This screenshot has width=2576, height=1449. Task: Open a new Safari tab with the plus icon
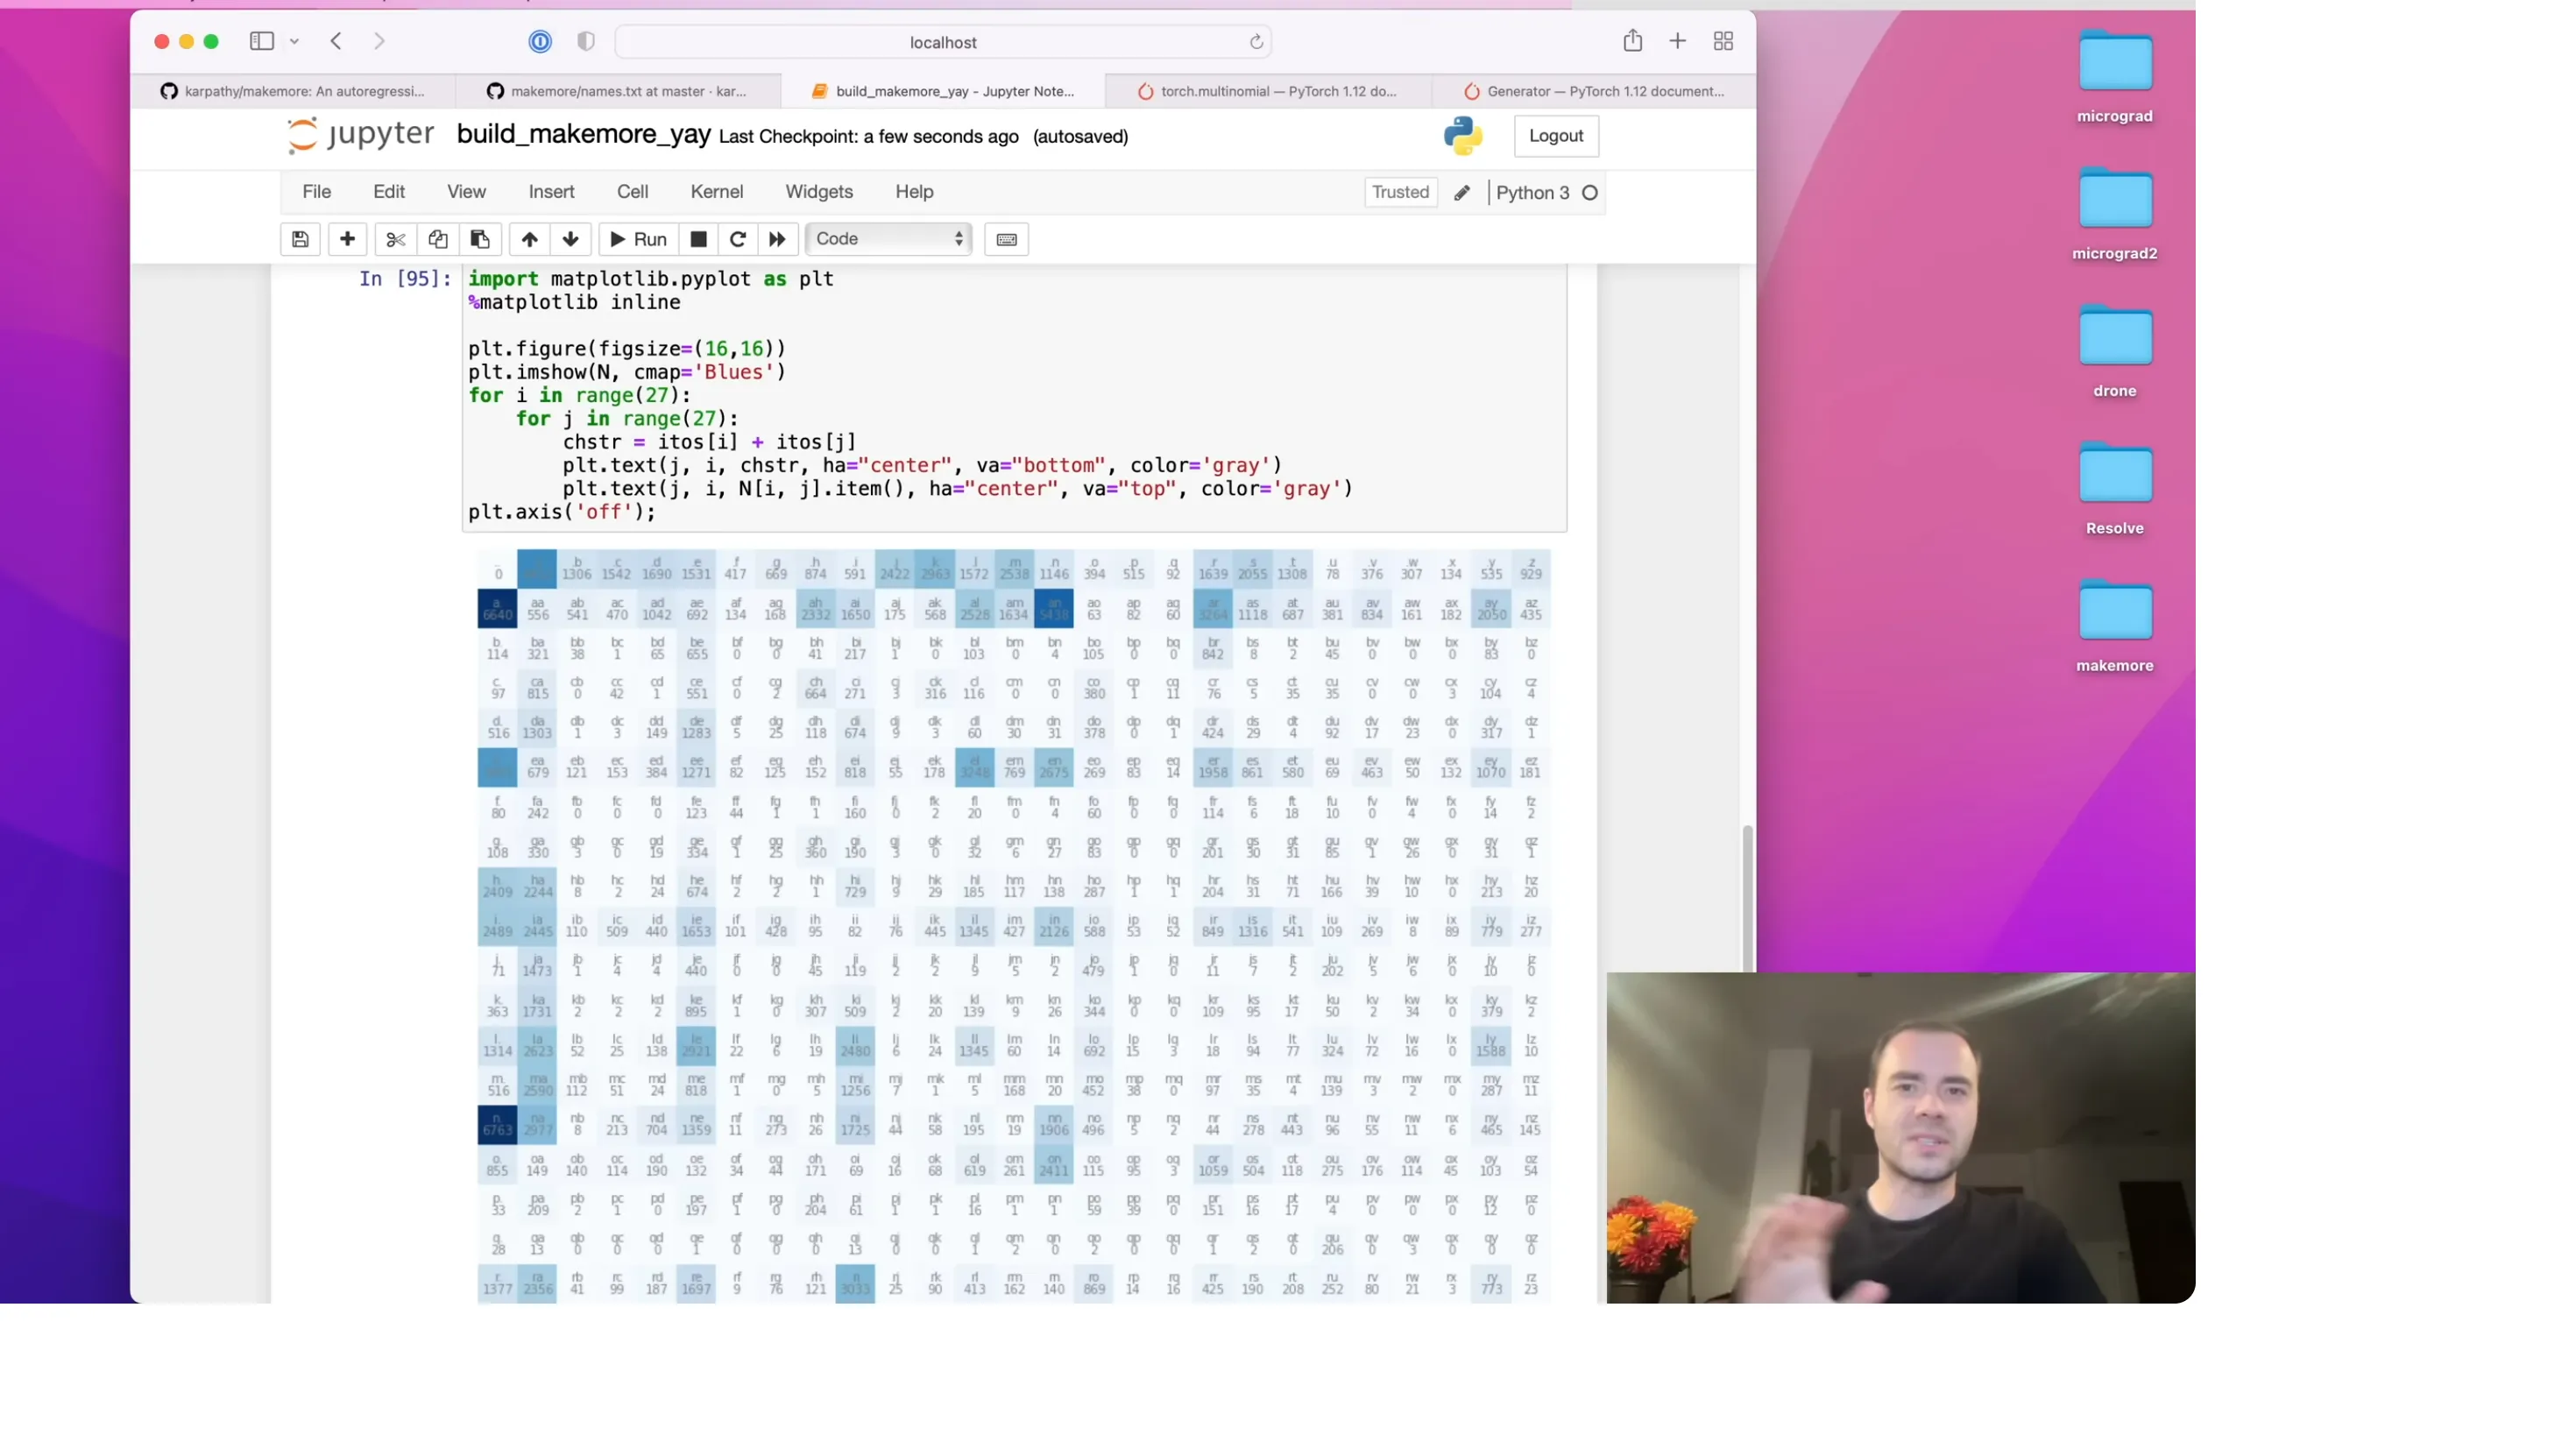click(1678, 41)
